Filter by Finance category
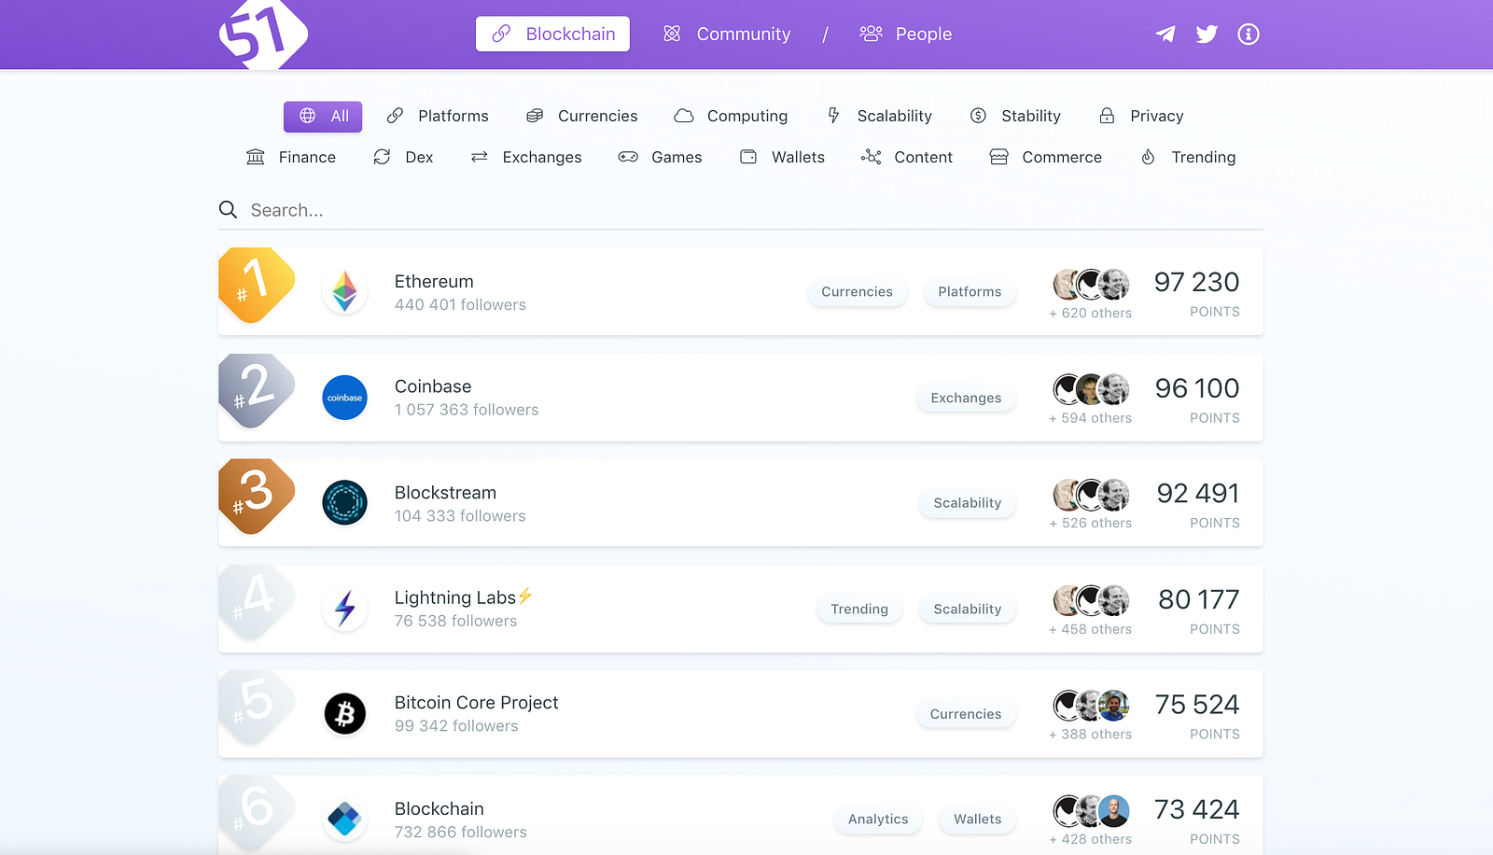The width and height of the screenshot is (1493, 855). 290,158
